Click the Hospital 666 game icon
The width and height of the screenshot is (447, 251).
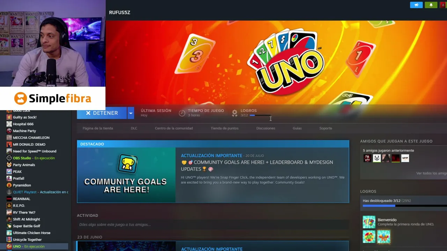coord(9,124)
